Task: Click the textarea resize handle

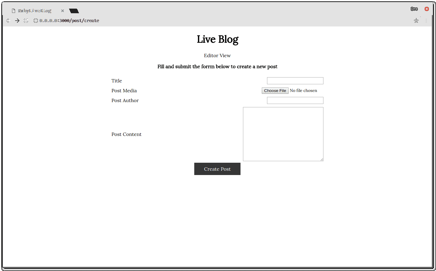Action: click(322, 160)
